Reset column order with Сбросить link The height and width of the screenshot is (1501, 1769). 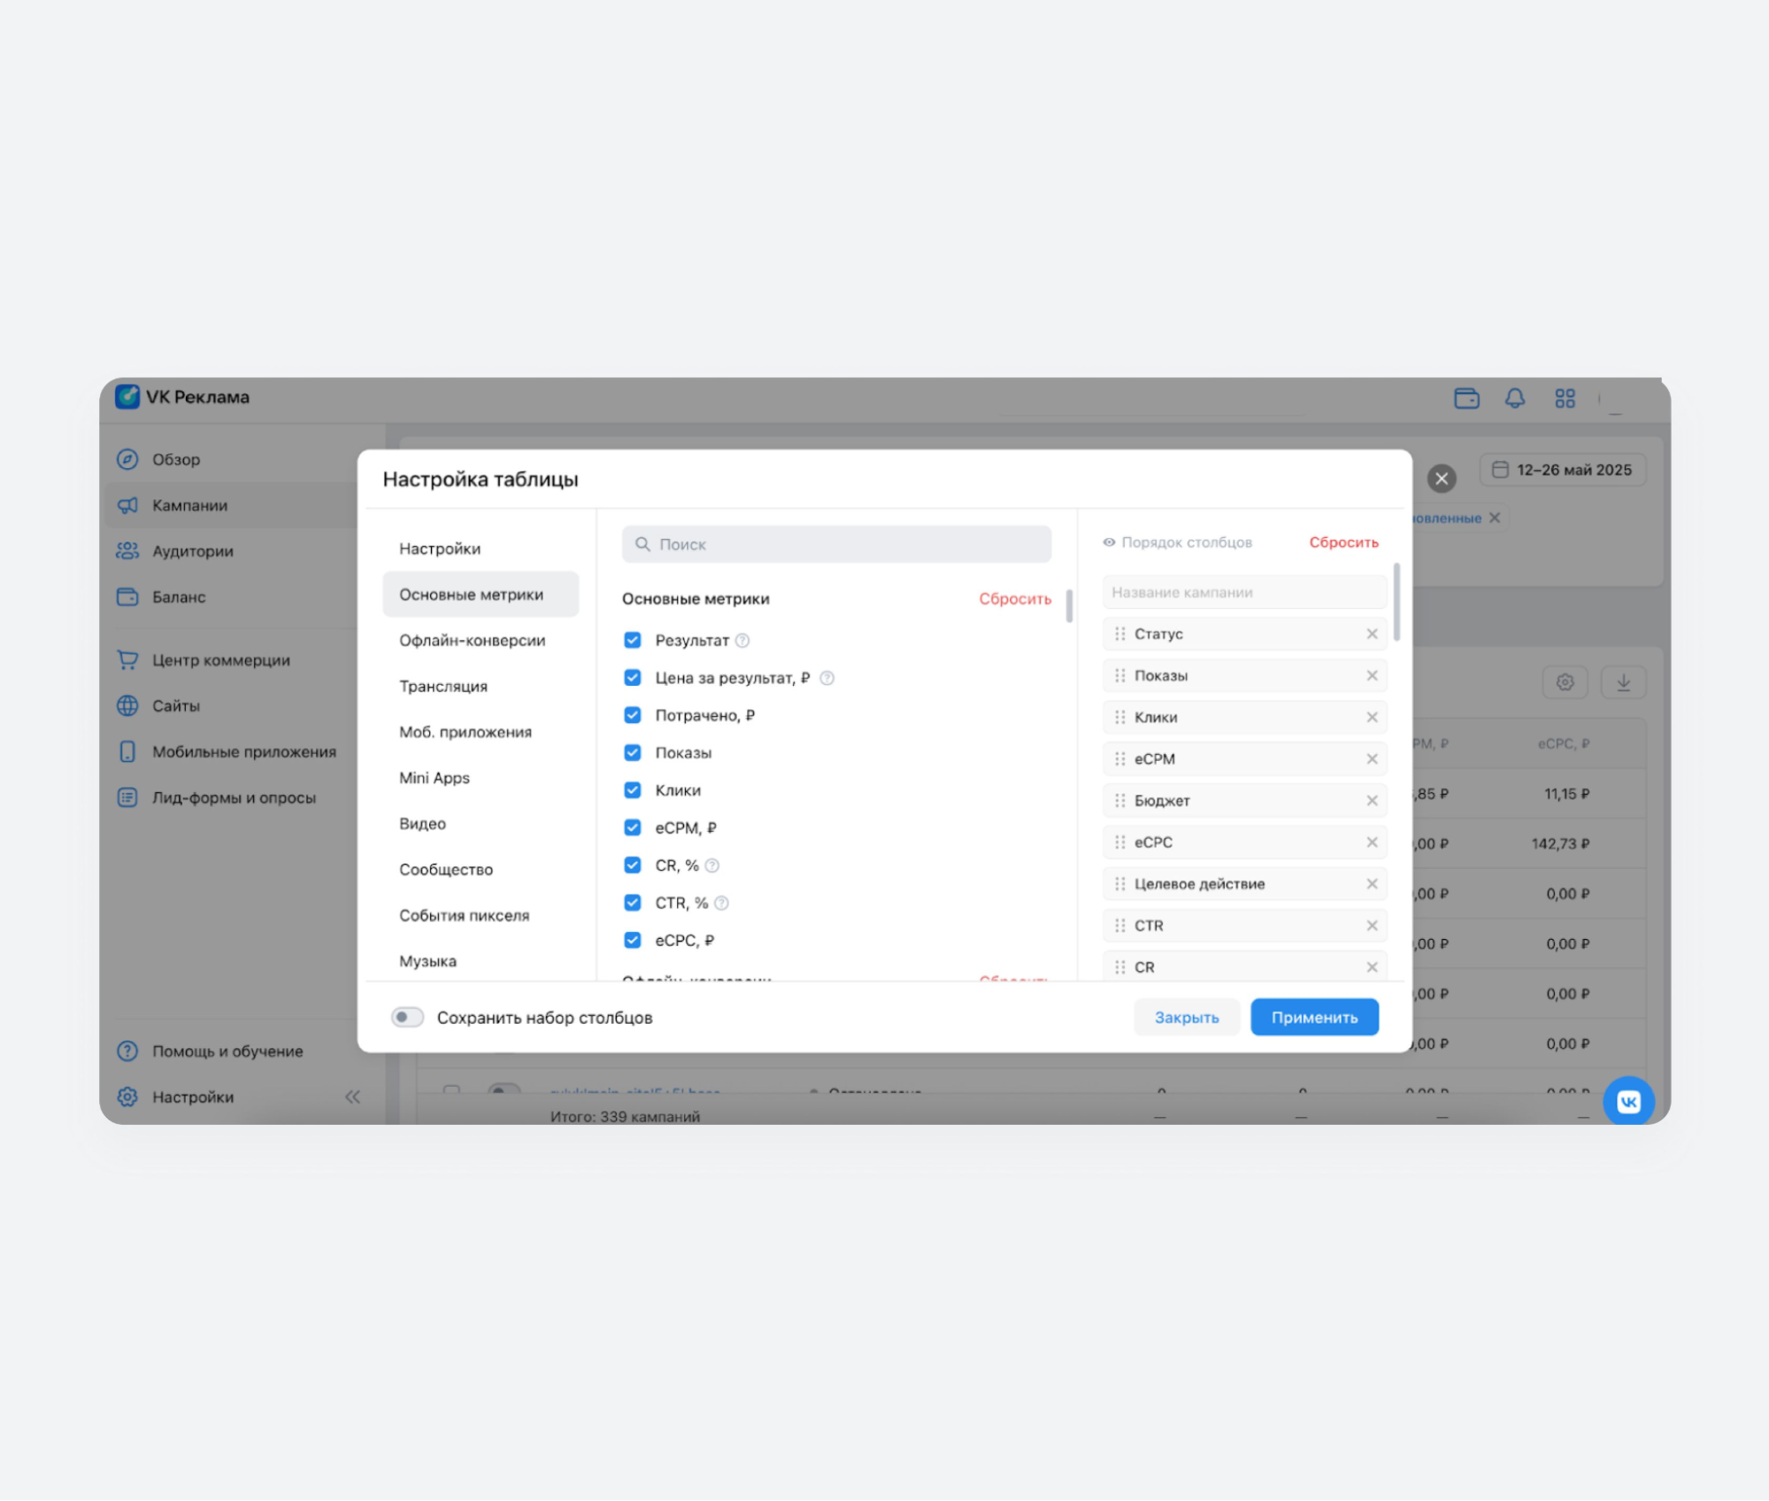(1343, 543)
